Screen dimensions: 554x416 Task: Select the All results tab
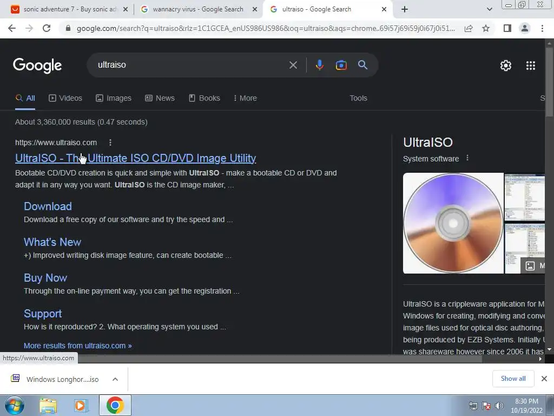pos(25,99)
